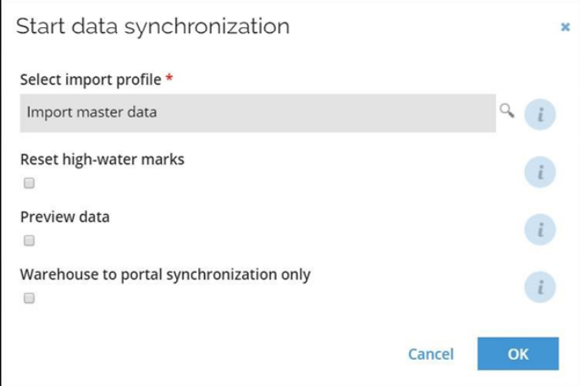Close the Start data synchronization dialog
Viewport: 580px width, 386px height.
click(x=565, y=27)
